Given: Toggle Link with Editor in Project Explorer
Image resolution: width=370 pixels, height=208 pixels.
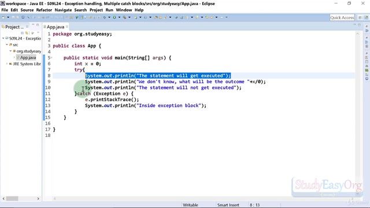Looking at the screenshot, I should pos(27,33).
